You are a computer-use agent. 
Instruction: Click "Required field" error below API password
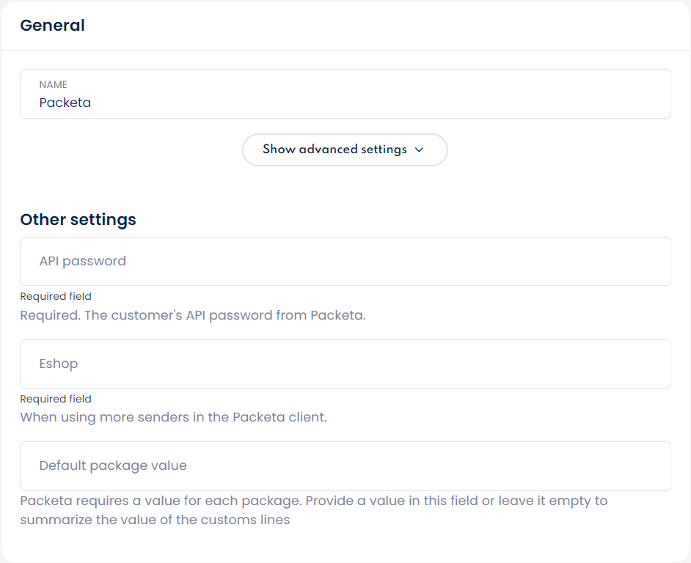click(x=56, y=297)
